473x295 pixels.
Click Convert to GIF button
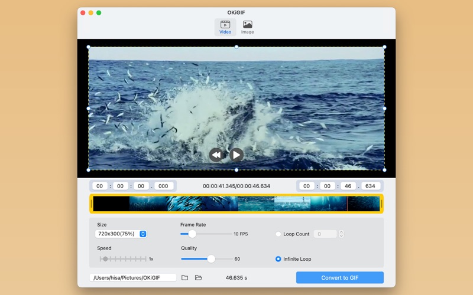[x=339, y=277]
